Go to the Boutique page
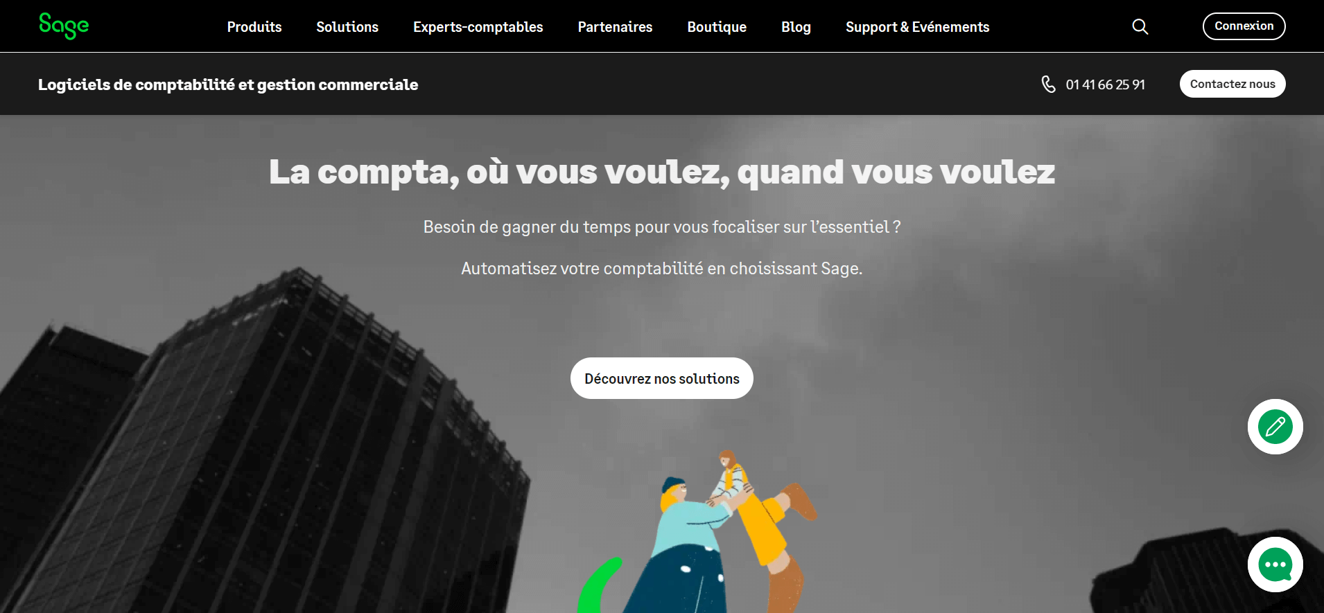This screenshot has height=613, width=1324. point(717,27)
